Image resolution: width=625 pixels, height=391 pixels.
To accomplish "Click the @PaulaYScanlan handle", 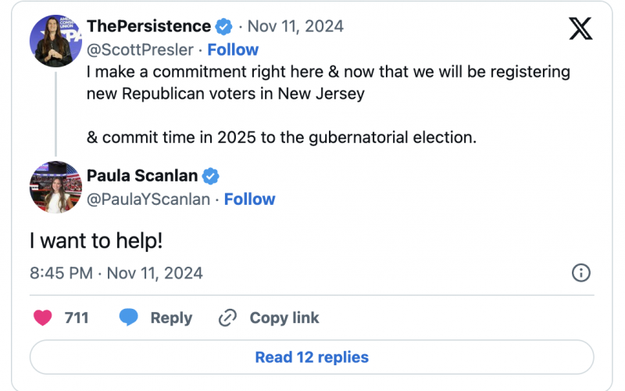I will (x=148, y=199).
